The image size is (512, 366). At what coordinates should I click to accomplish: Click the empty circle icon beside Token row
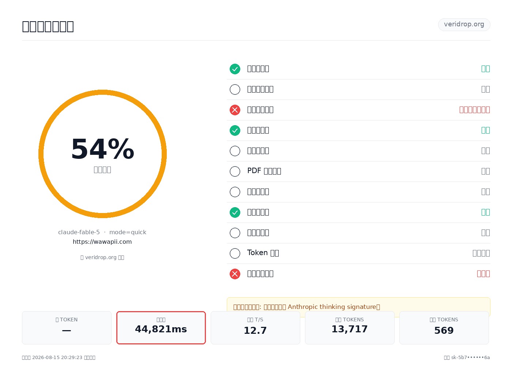click(x=235, y=253)
